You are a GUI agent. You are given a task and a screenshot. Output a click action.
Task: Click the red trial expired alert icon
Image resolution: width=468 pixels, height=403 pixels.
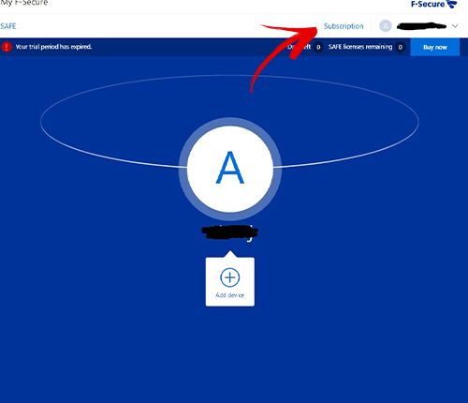pos(7,47)
